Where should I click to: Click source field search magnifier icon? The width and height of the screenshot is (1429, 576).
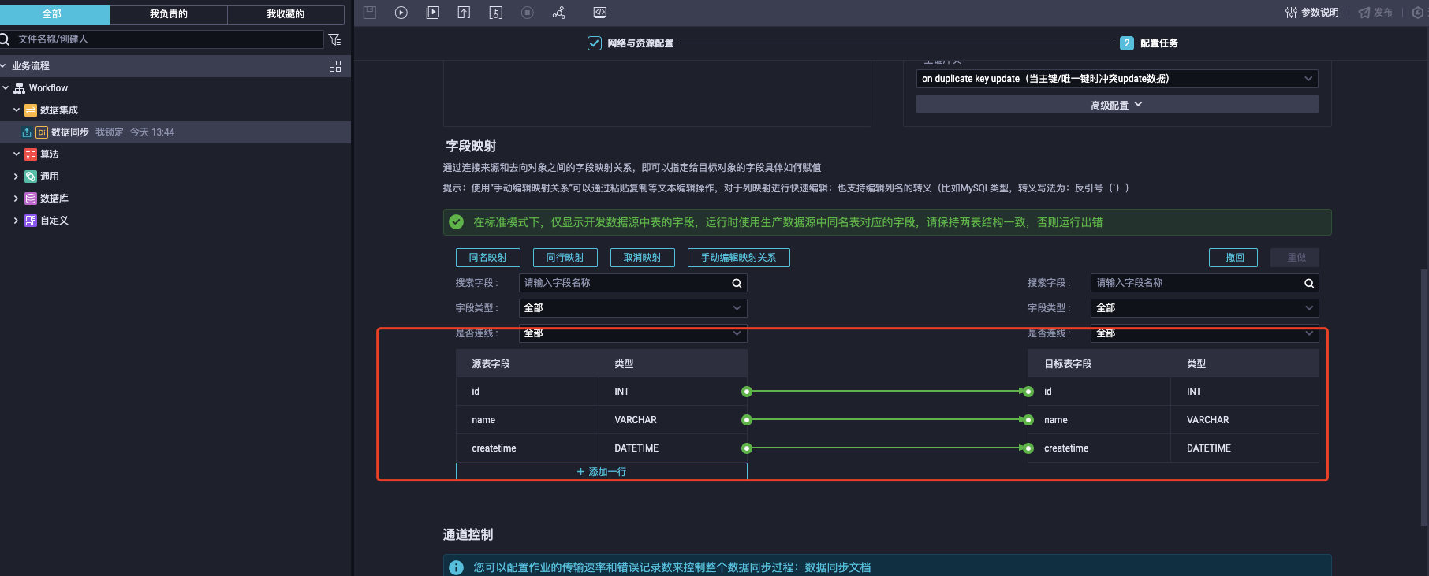tap(737, 283)
